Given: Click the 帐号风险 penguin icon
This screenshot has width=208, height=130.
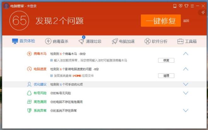Looking at the screenshot, I should tap(29, 93).
